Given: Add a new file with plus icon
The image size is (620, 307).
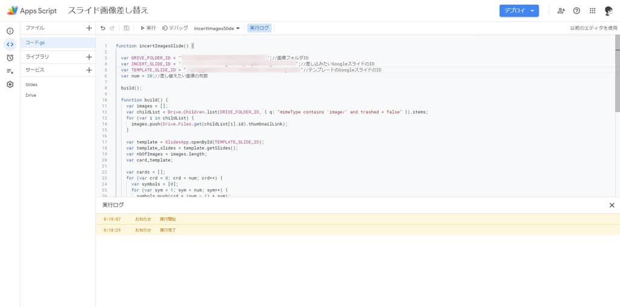Looking at the screenshot, I should pyautogui.click(x=89, y=28).
